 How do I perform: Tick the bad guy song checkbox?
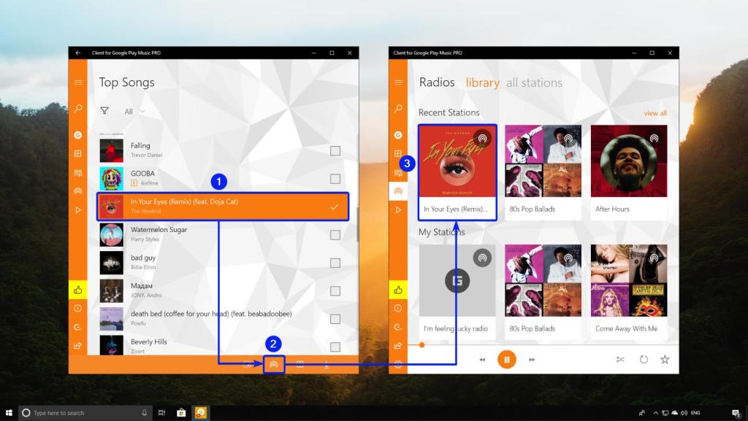coord(335,263)
